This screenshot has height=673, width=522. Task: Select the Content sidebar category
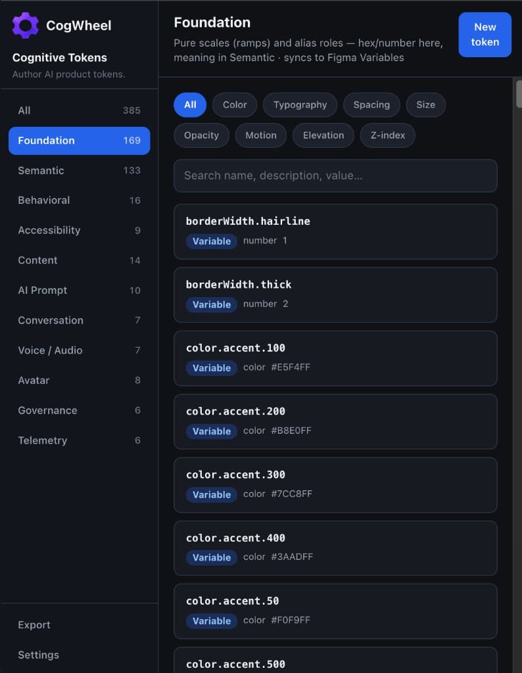80,260
